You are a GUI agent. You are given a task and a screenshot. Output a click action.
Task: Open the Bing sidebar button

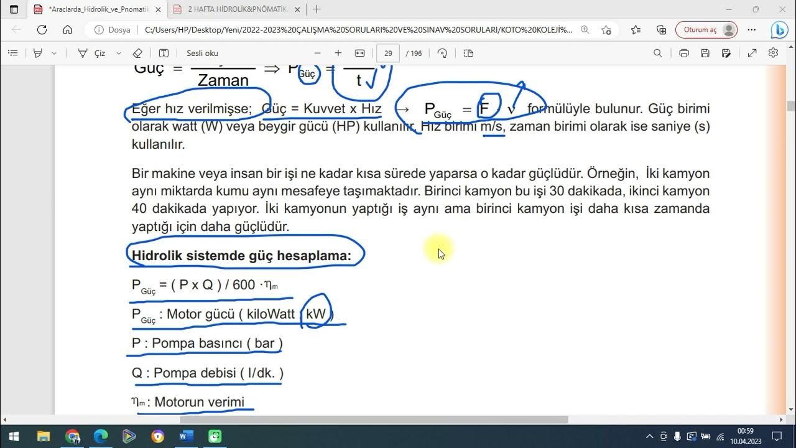coord(779,29)
